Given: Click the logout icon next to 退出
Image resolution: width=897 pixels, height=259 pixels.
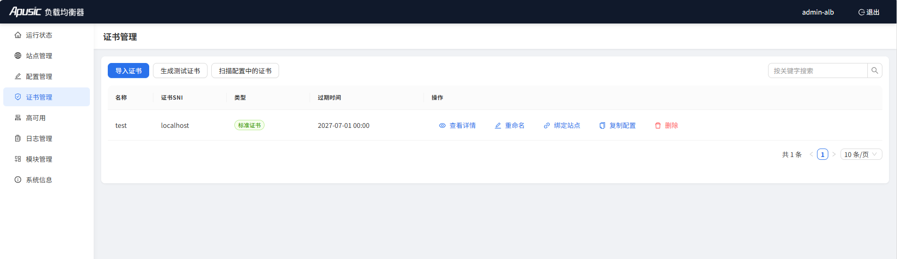Looking at the screenshot, I should tap(861, 12).
